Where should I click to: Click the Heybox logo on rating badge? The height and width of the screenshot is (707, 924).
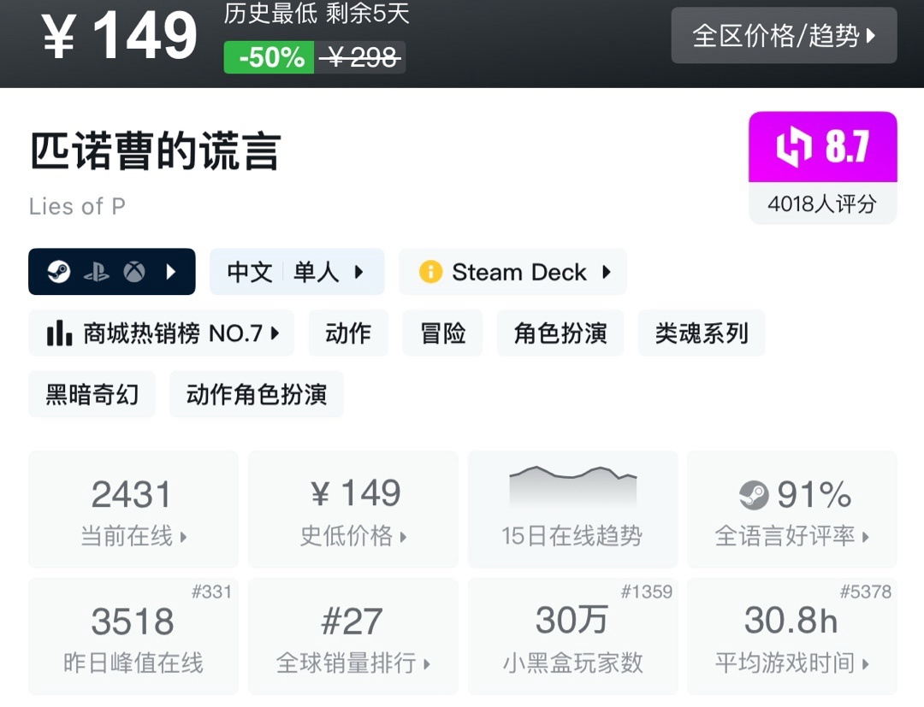click(x=793, y=148)
